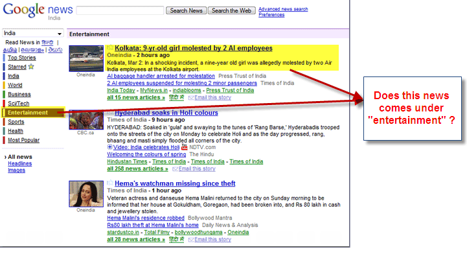Open Welcoming the colours of spring article
Viewport: 467px width, 256px height.
146,154
